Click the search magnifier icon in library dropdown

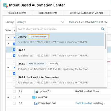103,29
